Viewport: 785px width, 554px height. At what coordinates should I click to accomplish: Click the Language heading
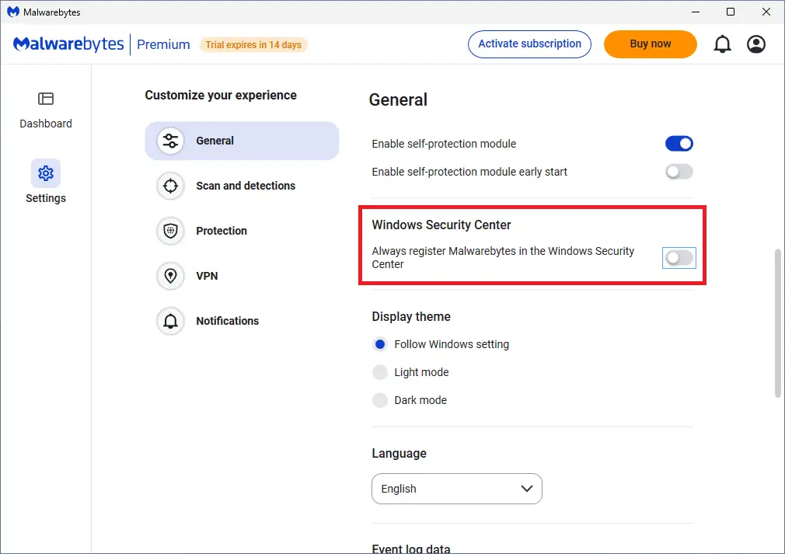pos(399,453)
